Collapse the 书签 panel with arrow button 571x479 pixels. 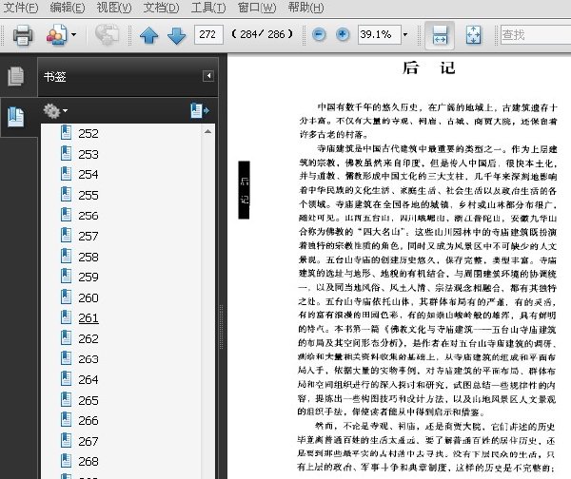208,76
